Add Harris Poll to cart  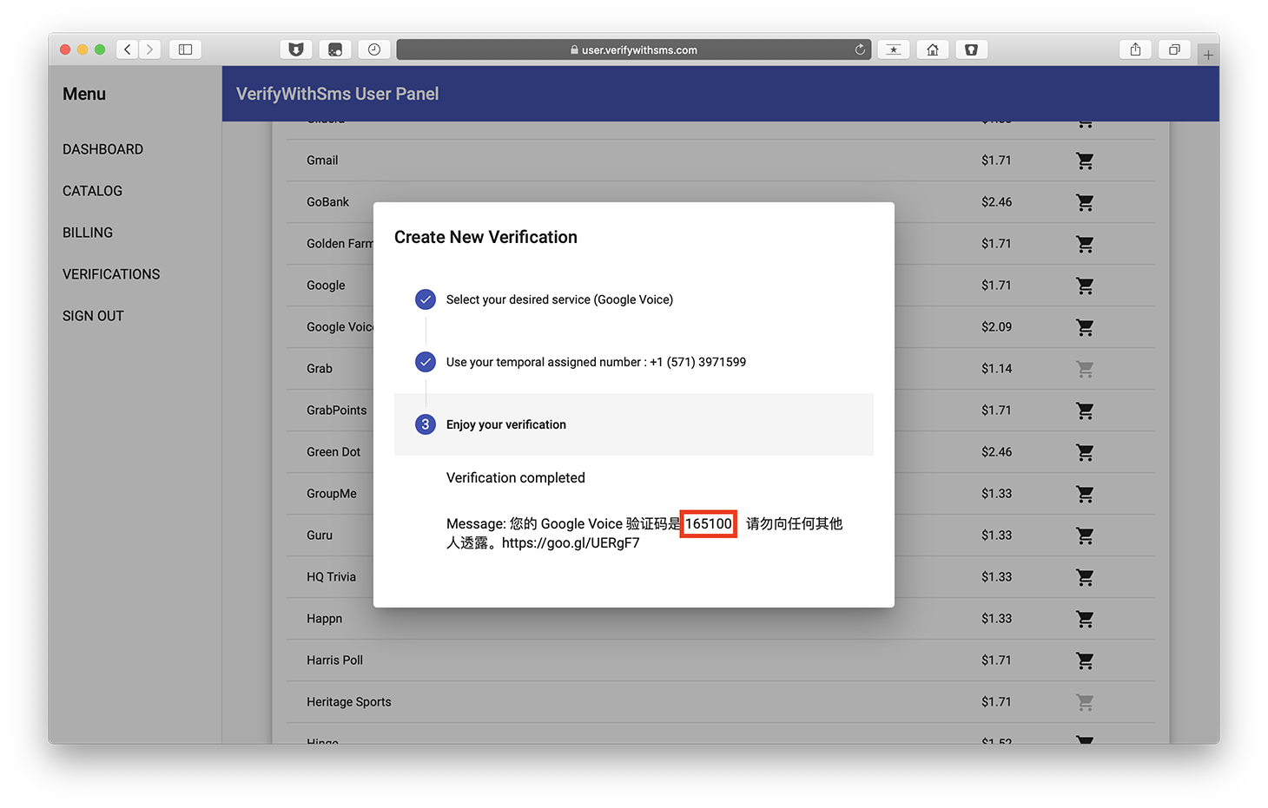pyautogui.click(x=1085, y=660)
